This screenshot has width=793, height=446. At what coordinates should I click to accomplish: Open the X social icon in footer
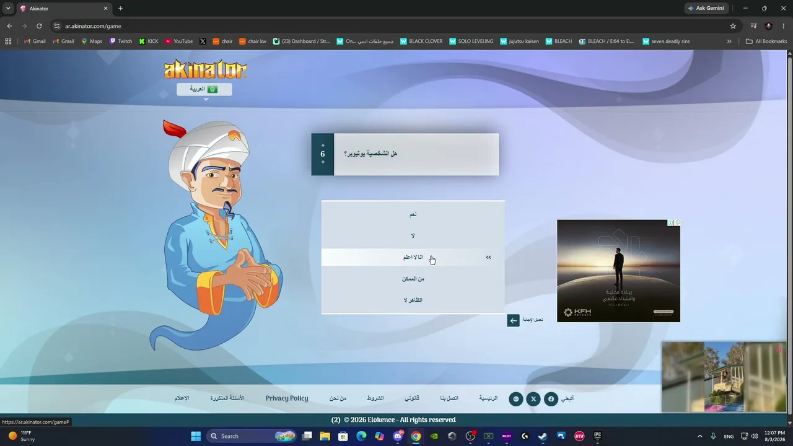[x=533, y=399]
